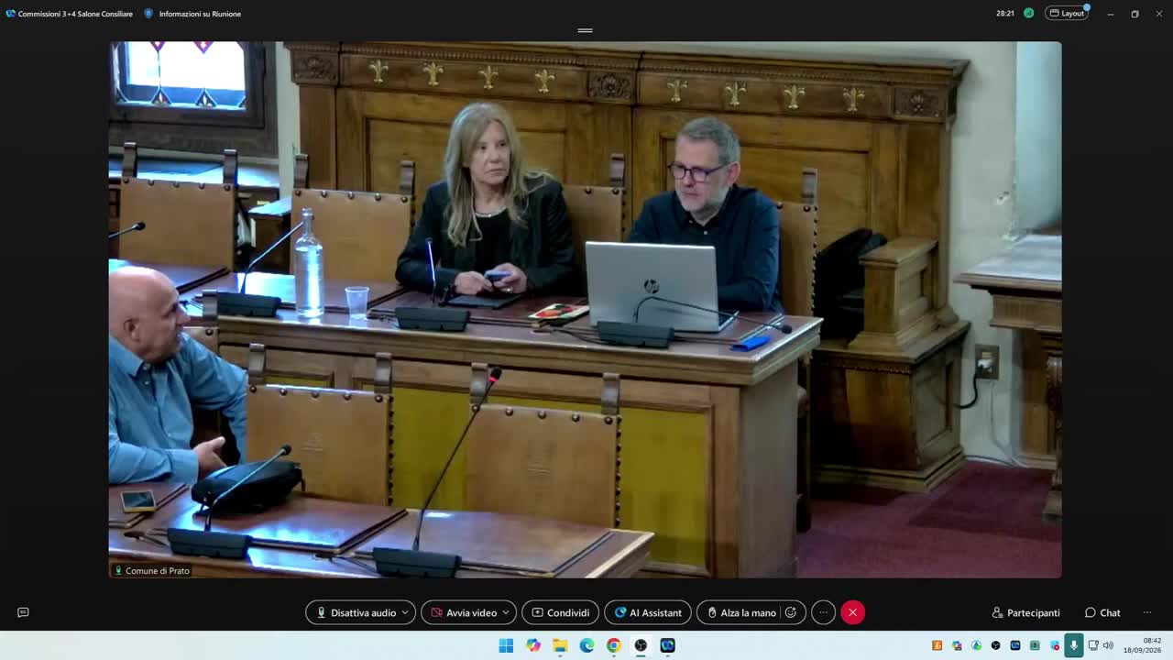The height and width of the screenshot is (660, 1173).
Task: Open the volume control in the tray
Action: (x=1108, y=645)
